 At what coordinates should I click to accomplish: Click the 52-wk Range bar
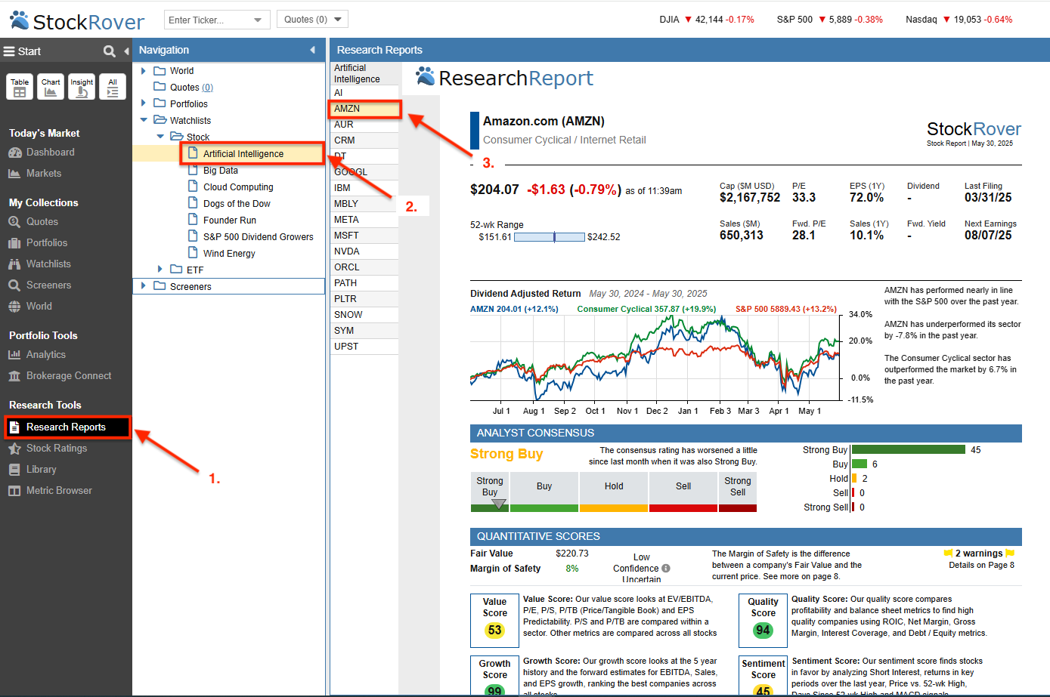coord(550,237)
